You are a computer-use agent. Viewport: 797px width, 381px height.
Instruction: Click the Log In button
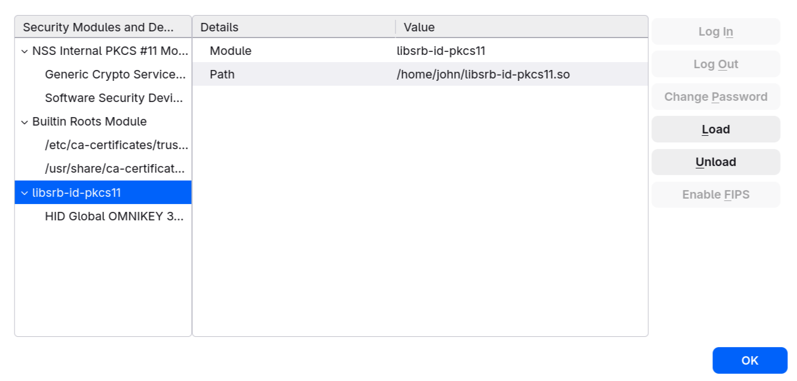716,31
